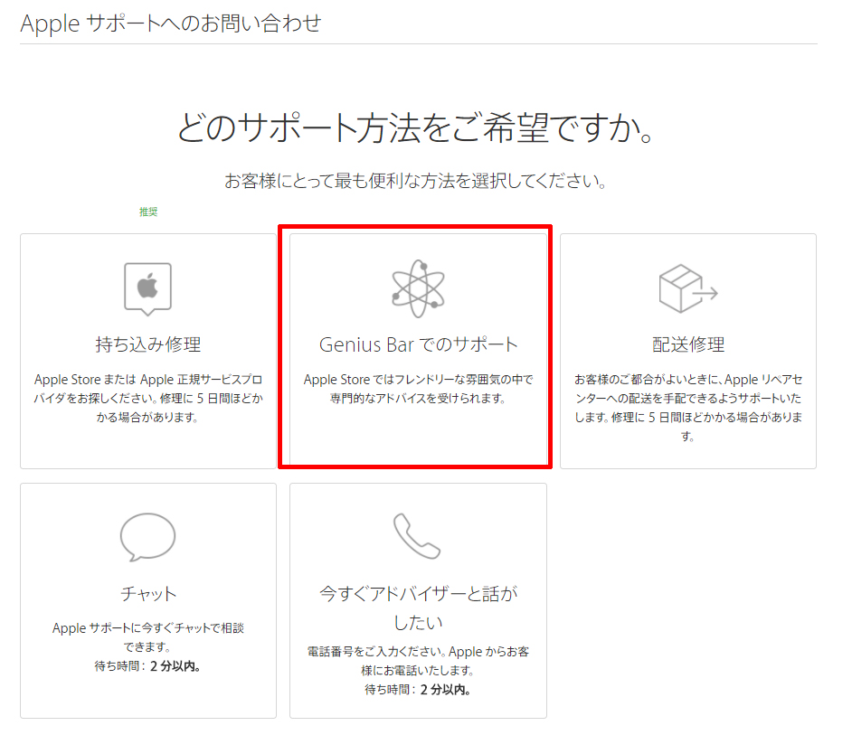Click the green 推奨 label
Viewport: 852px width, 735px height.
point(147,212)
